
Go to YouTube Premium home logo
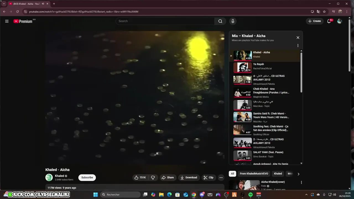pyautogui.click(x=23, y=21)
